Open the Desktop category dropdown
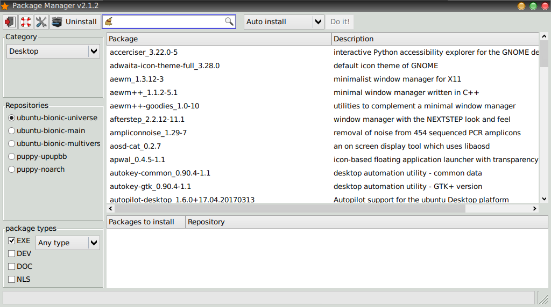 click(x=53, y=51)
